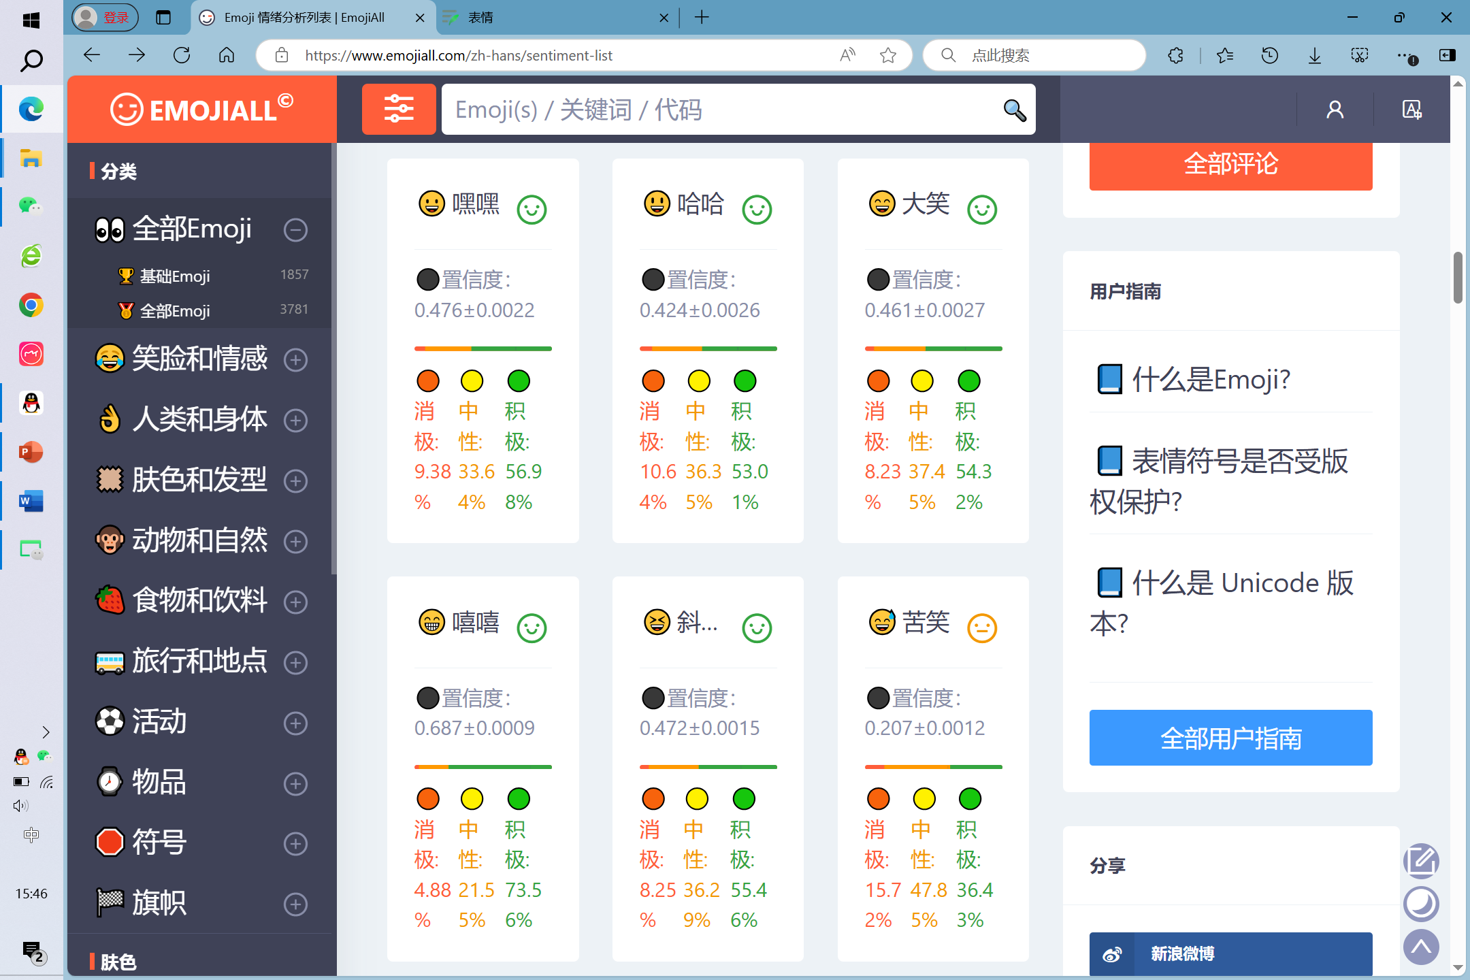1470x980 pixels.
Task: Toggle dark mode moon icon
Action: coord(1421,904)
